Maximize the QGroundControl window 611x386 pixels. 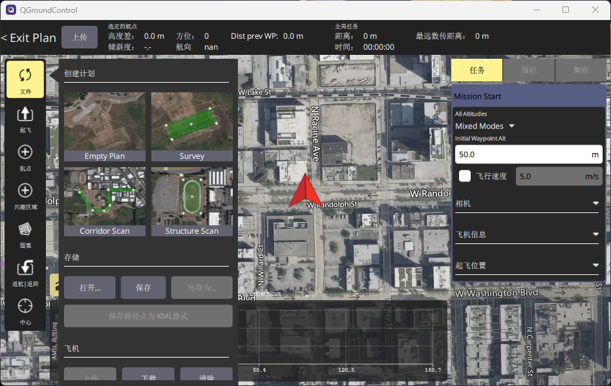point(566,10)
